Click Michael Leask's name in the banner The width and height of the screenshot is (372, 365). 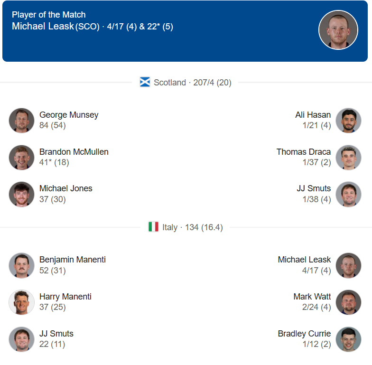(x=43, y=26)
